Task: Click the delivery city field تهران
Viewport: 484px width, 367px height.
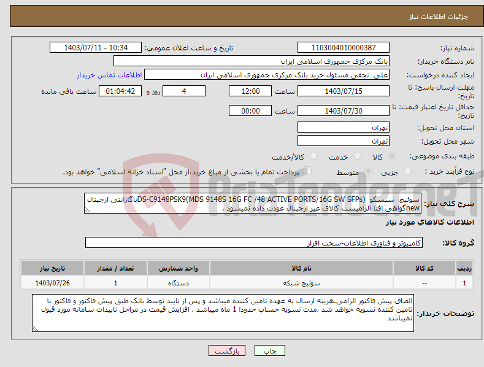Action: point(344,141)
